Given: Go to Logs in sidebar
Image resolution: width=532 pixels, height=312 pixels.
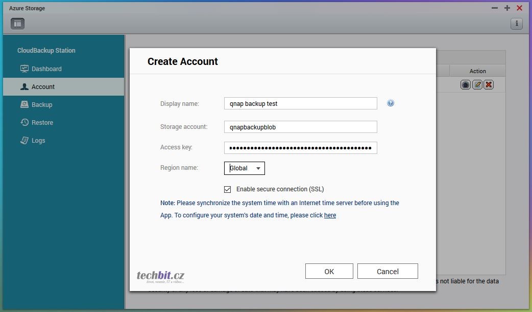Looking at the screenshot, I should pos(38,140).
